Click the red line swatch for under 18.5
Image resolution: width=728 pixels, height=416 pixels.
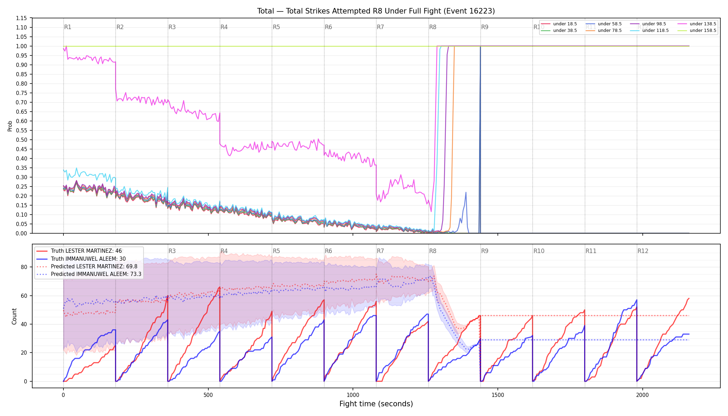coord(546,24)
